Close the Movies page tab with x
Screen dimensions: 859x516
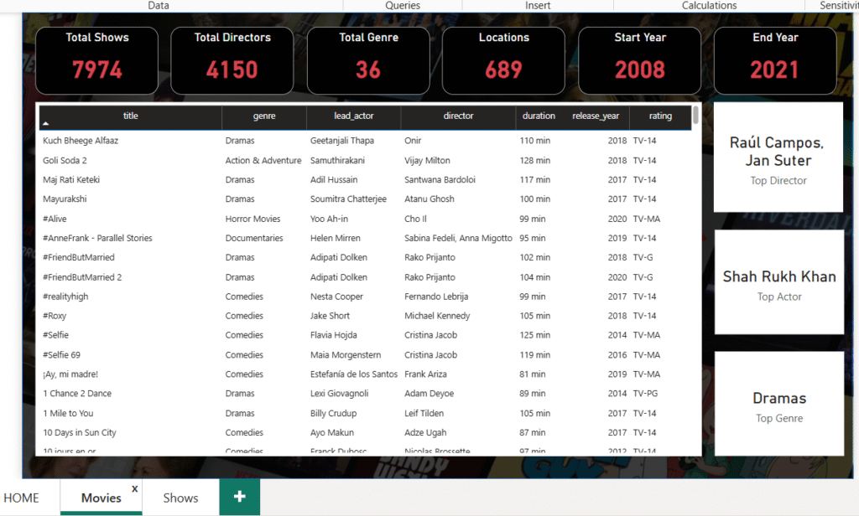pos(134,488)
